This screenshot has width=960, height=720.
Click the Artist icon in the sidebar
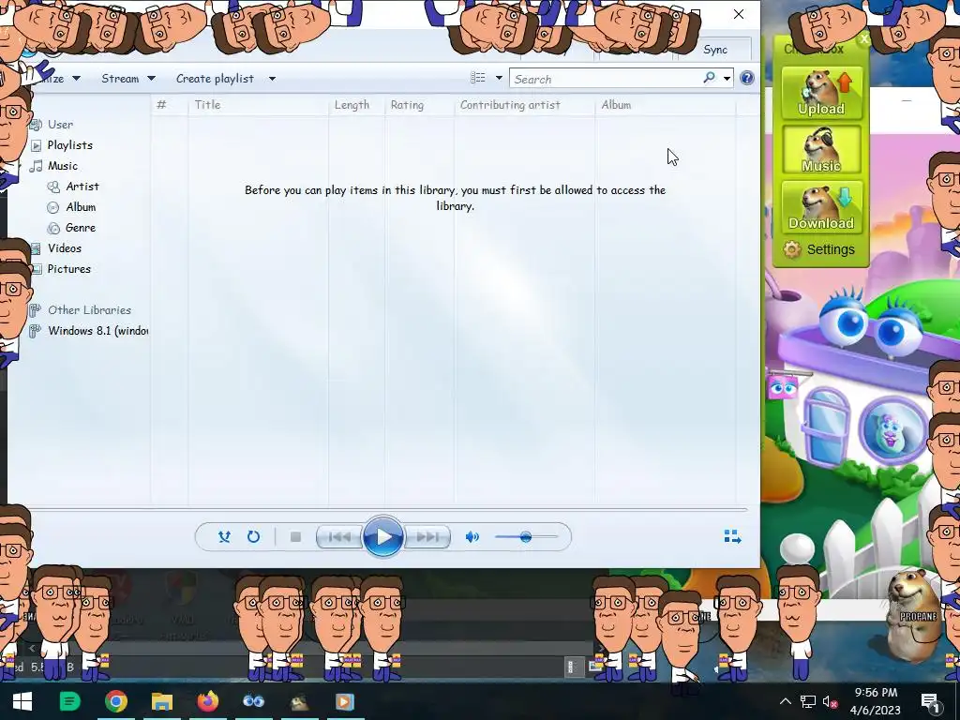click(x=53, y=187)
